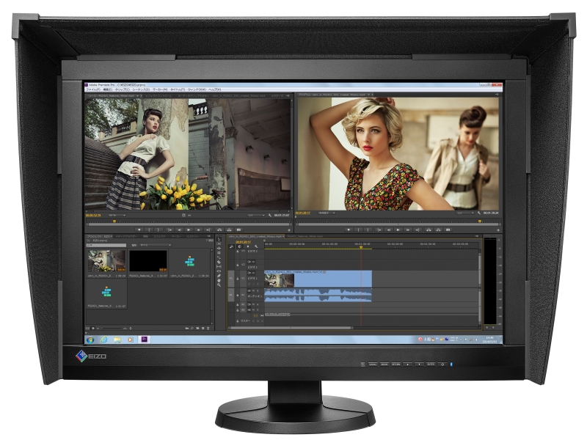Viewport: 587px width, 440px height.
Task: Click the Windows Start button on the taskbar
Action: click(x=90, y=340)
